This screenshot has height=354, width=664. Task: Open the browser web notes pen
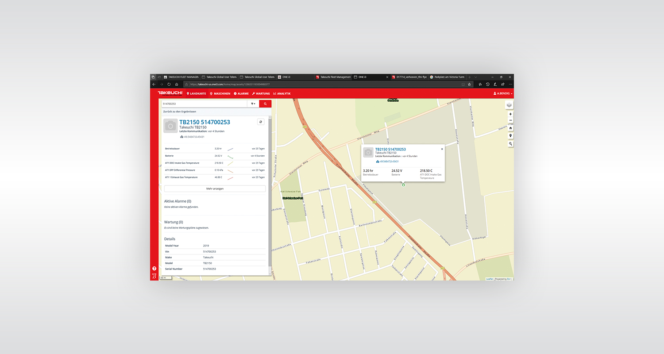495,84
